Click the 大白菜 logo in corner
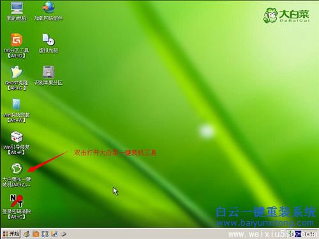The height and width of the screenshot is (239, 319). [x=286, y=15]
